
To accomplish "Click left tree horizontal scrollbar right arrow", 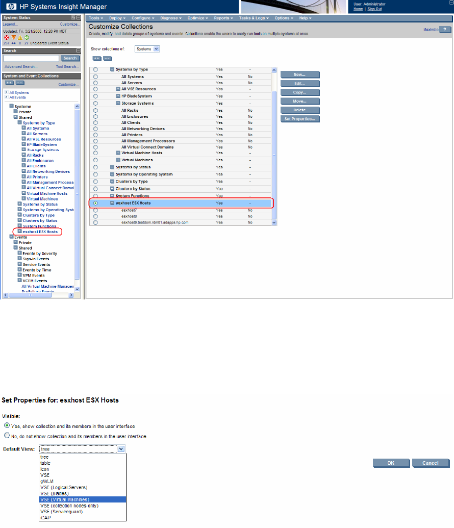I will pos(71,295).
